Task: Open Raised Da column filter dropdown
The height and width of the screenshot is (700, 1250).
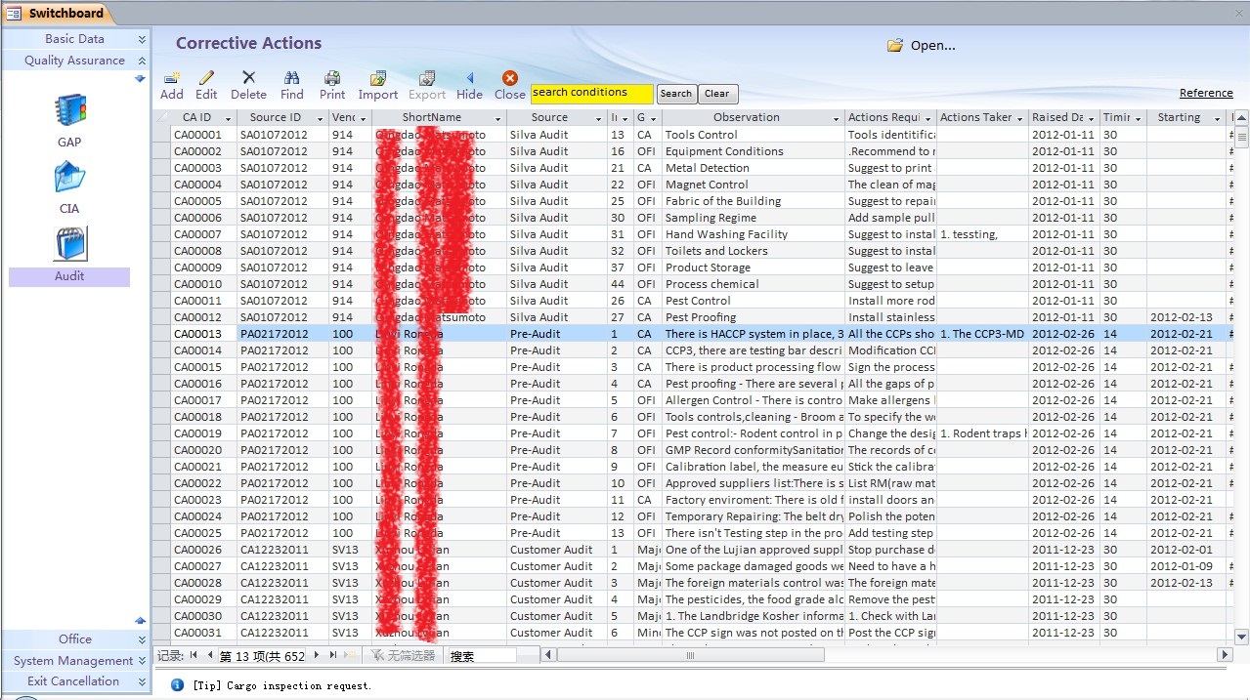Action: 1091,118
